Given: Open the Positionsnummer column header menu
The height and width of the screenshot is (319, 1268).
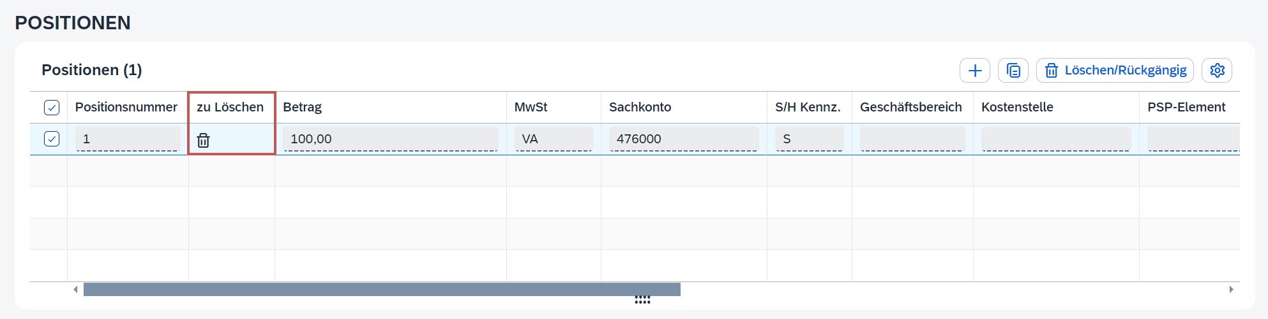Looking at the screenshot, I should pos(126,108).
